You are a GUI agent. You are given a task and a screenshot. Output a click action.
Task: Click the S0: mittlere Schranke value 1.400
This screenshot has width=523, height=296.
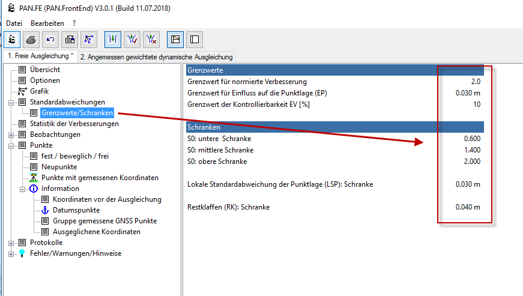(x=471, y=150)
